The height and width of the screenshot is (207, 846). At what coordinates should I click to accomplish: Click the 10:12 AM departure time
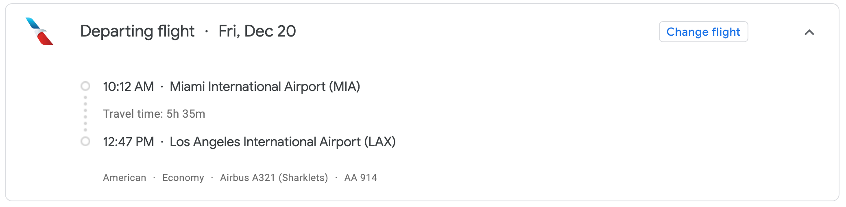point(129,86)
